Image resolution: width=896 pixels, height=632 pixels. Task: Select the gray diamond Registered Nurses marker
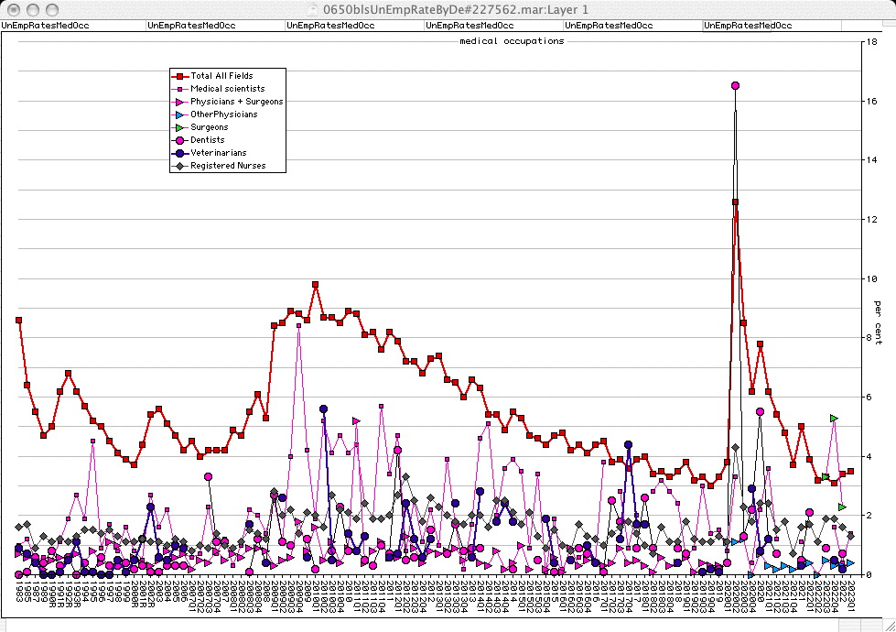click(181, 166)
